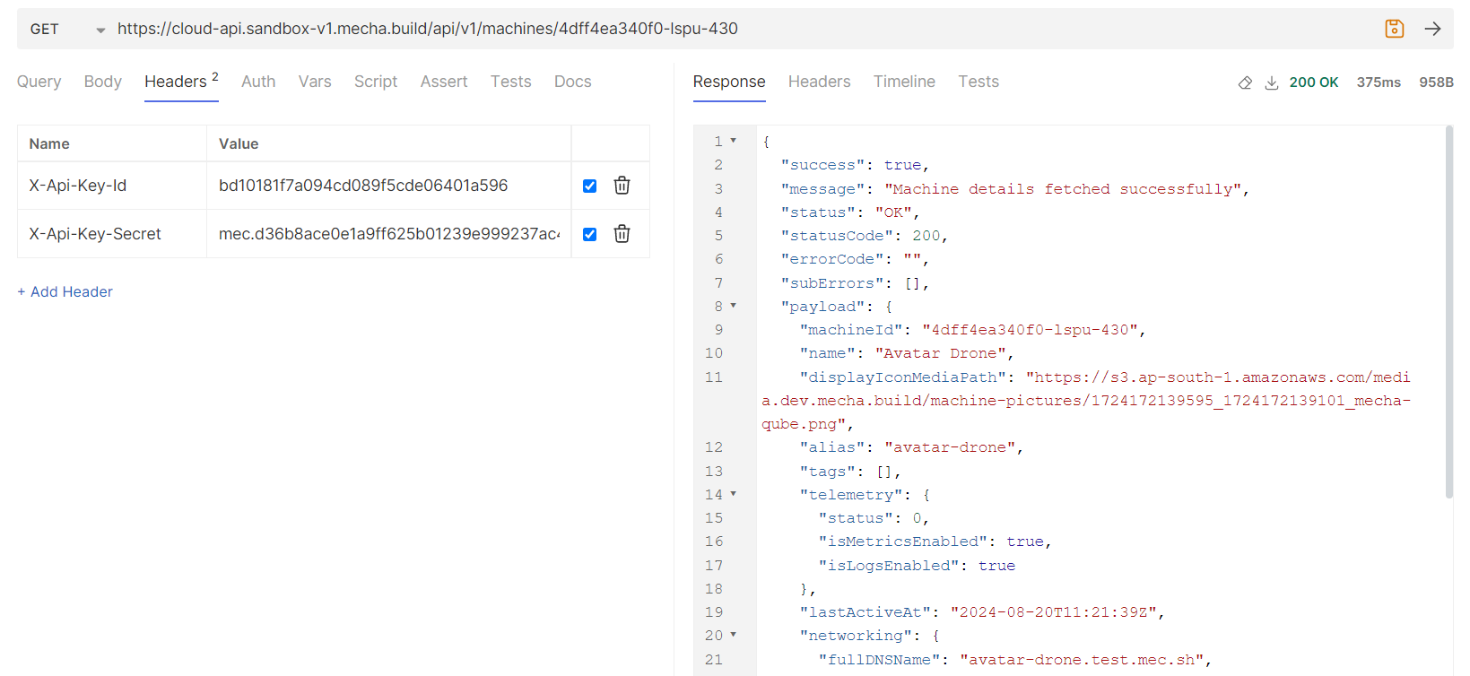Open the Auth tab
Viewport: 1470px width, 676px height.
click(x=258, y=82)
